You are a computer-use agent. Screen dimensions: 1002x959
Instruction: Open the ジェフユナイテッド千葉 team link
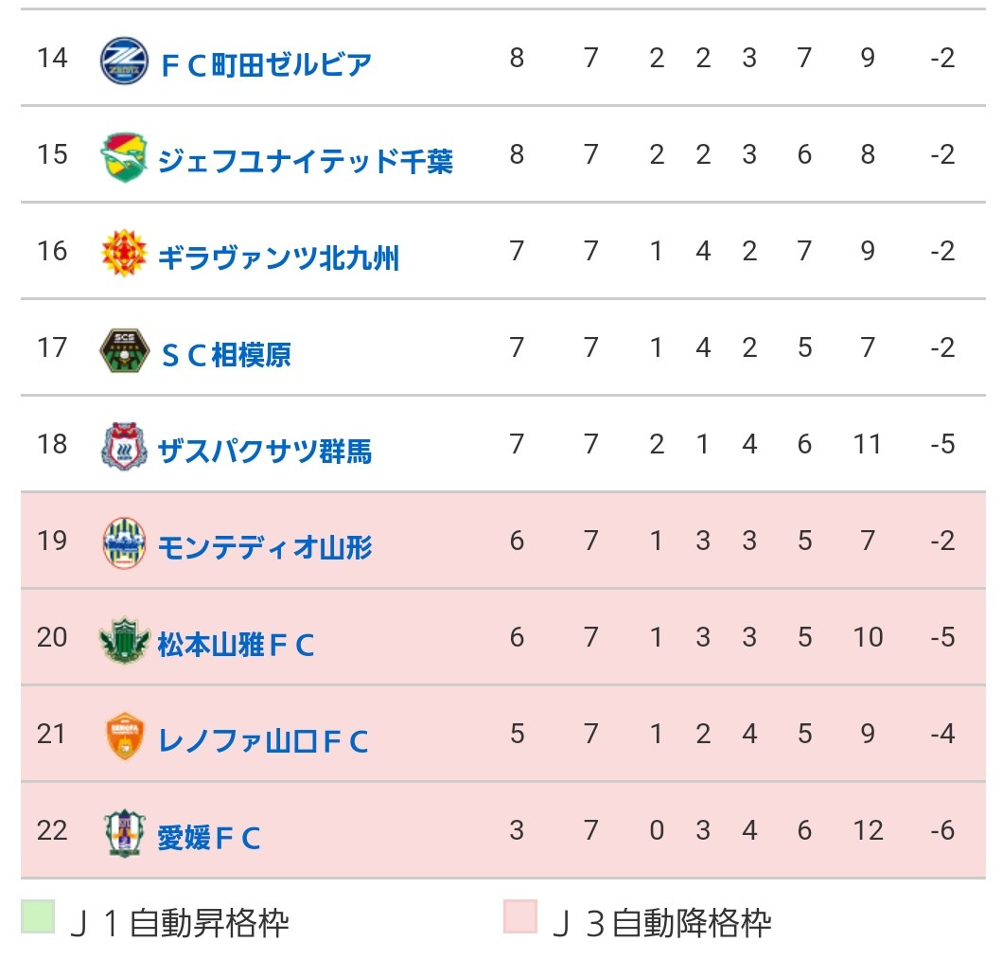[305, 162]
